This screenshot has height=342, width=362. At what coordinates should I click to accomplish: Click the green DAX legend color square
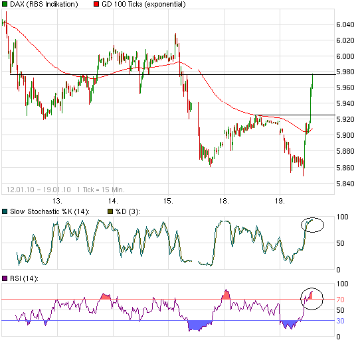(x=5, y=4)
